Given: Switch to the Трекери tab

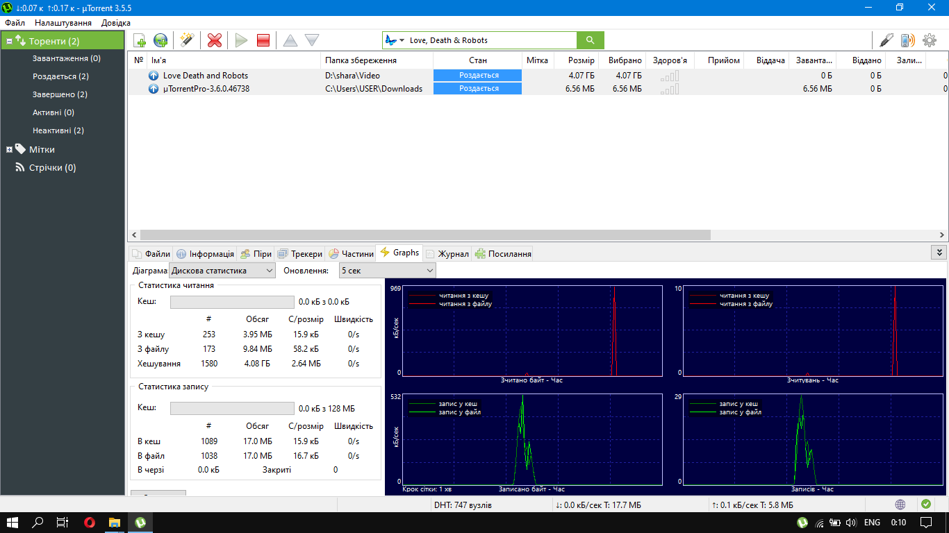Looking at the screenshot, I should click(x=299, y=253).
